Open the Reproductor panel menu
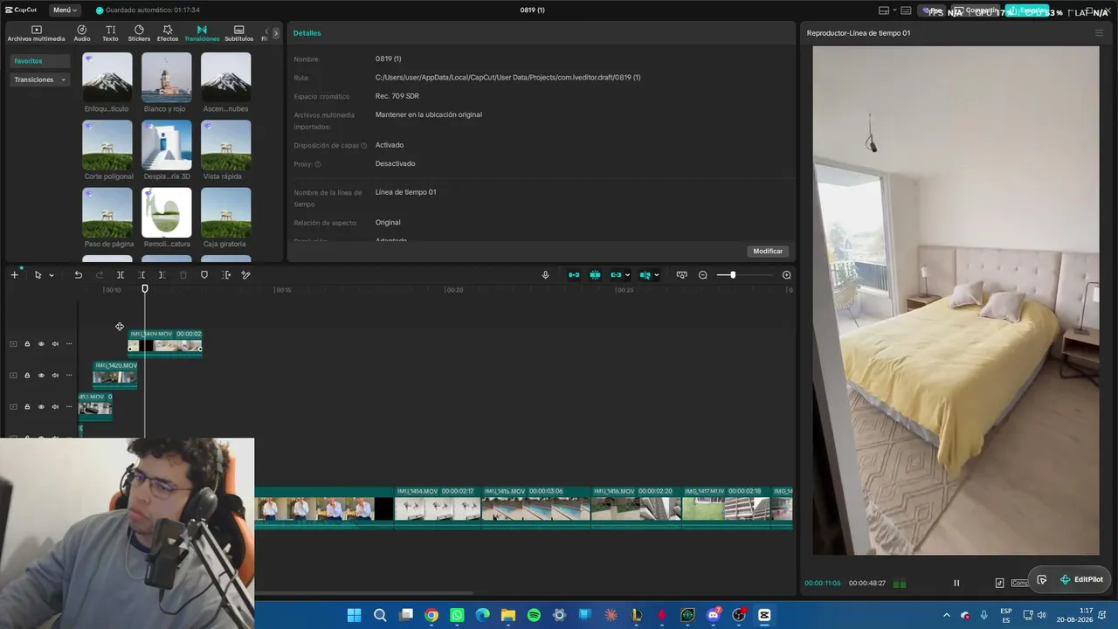The width and height of the screenshot is (1118, 629). click(1099, 33)
